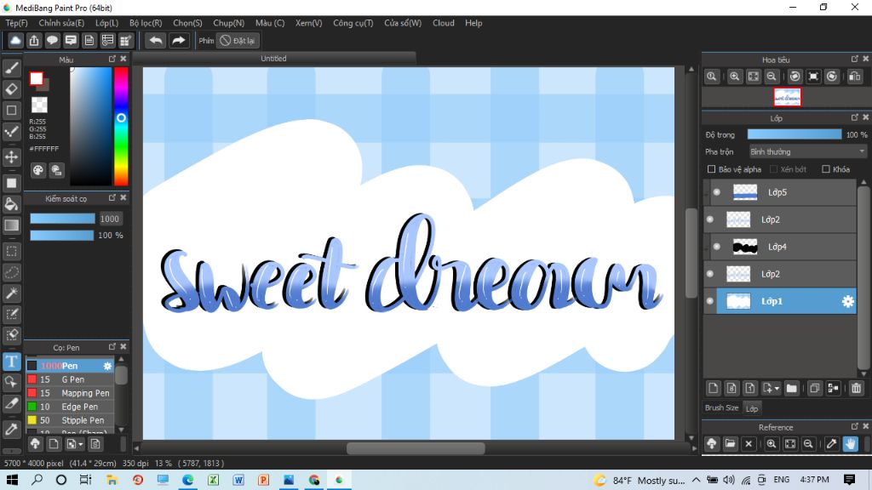Open Word from the Windows taskbar
This screenshot has width=872, height=490.
[238, 480]
